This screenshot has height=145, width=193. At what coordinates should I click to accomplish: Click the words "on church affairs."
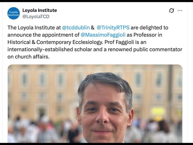tap(28, 57)
